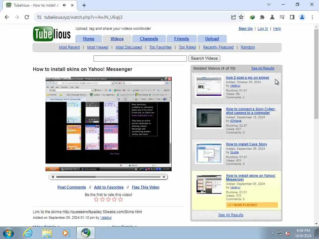The height and width of the screenshot is (239, 319).
Task: Select Most Recent submenu link
Action: pyautogui.click(x=69, y=47)
